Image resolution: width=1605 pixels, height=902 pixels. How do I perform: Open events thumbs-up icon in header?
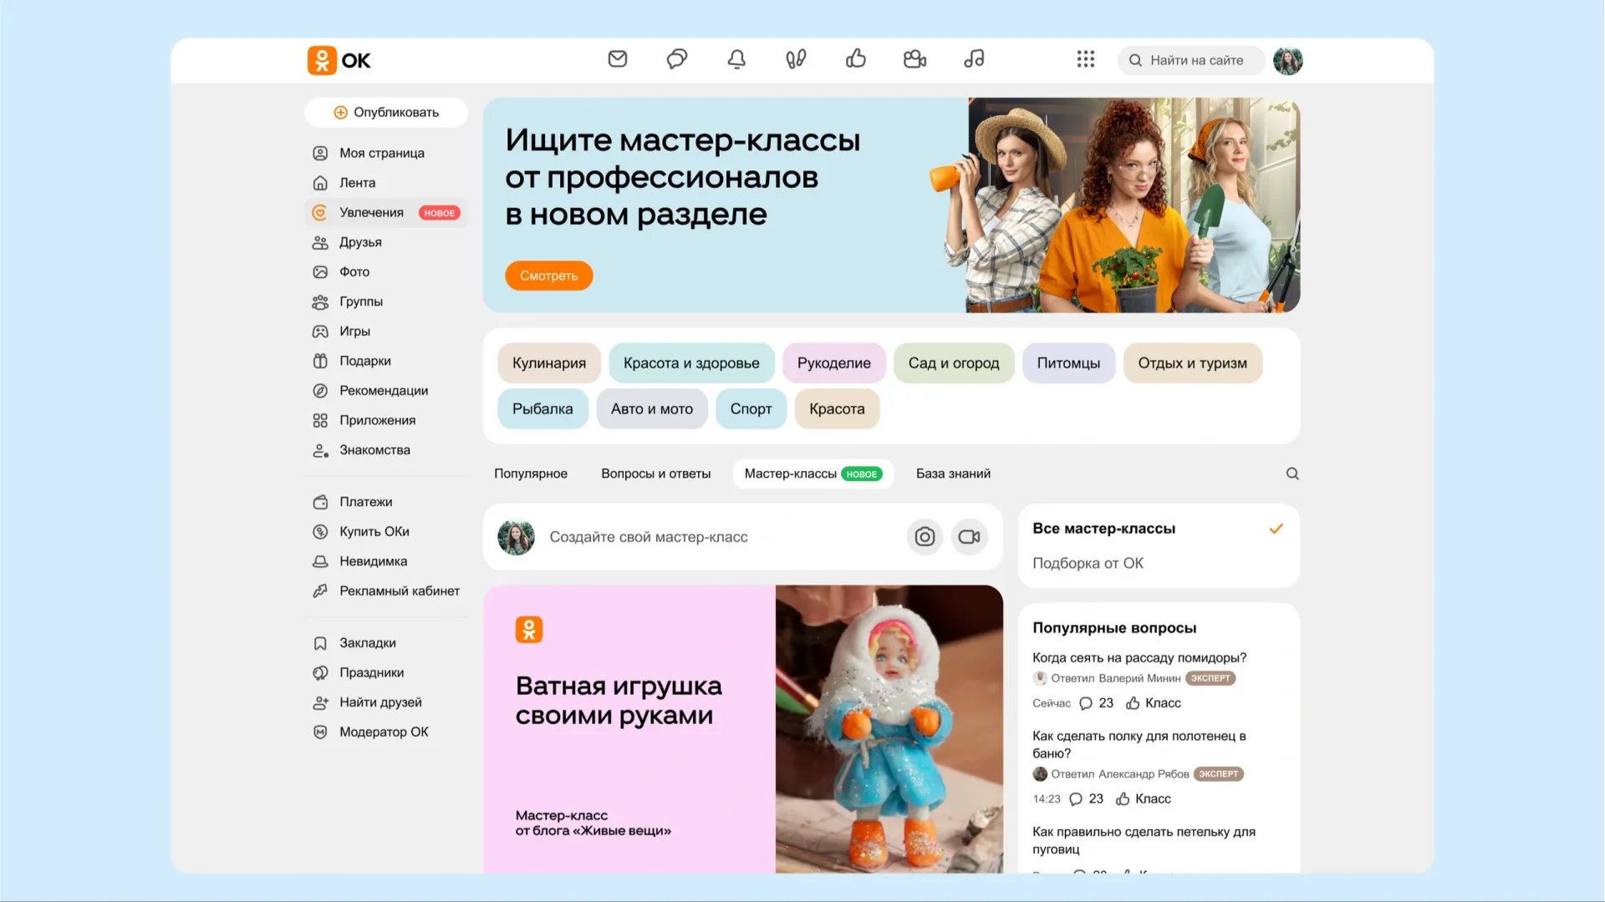(x=855, y=59)
